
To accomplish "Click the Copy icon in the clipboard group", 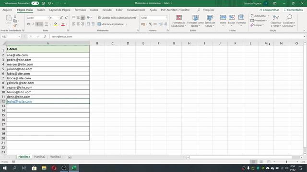I will click(x=15, y=21).
